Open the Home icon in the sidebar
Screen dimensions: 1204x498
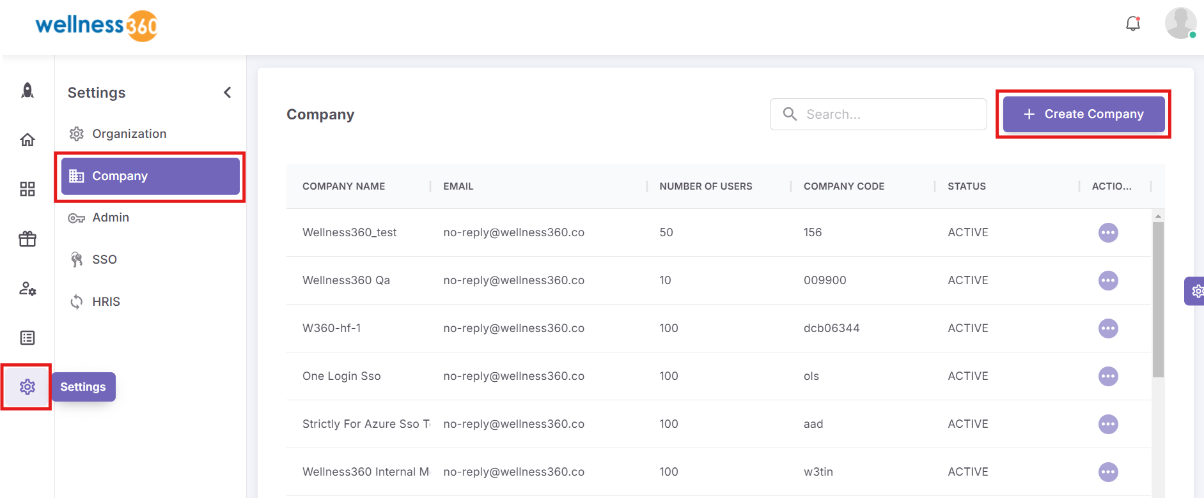point(27,140)
